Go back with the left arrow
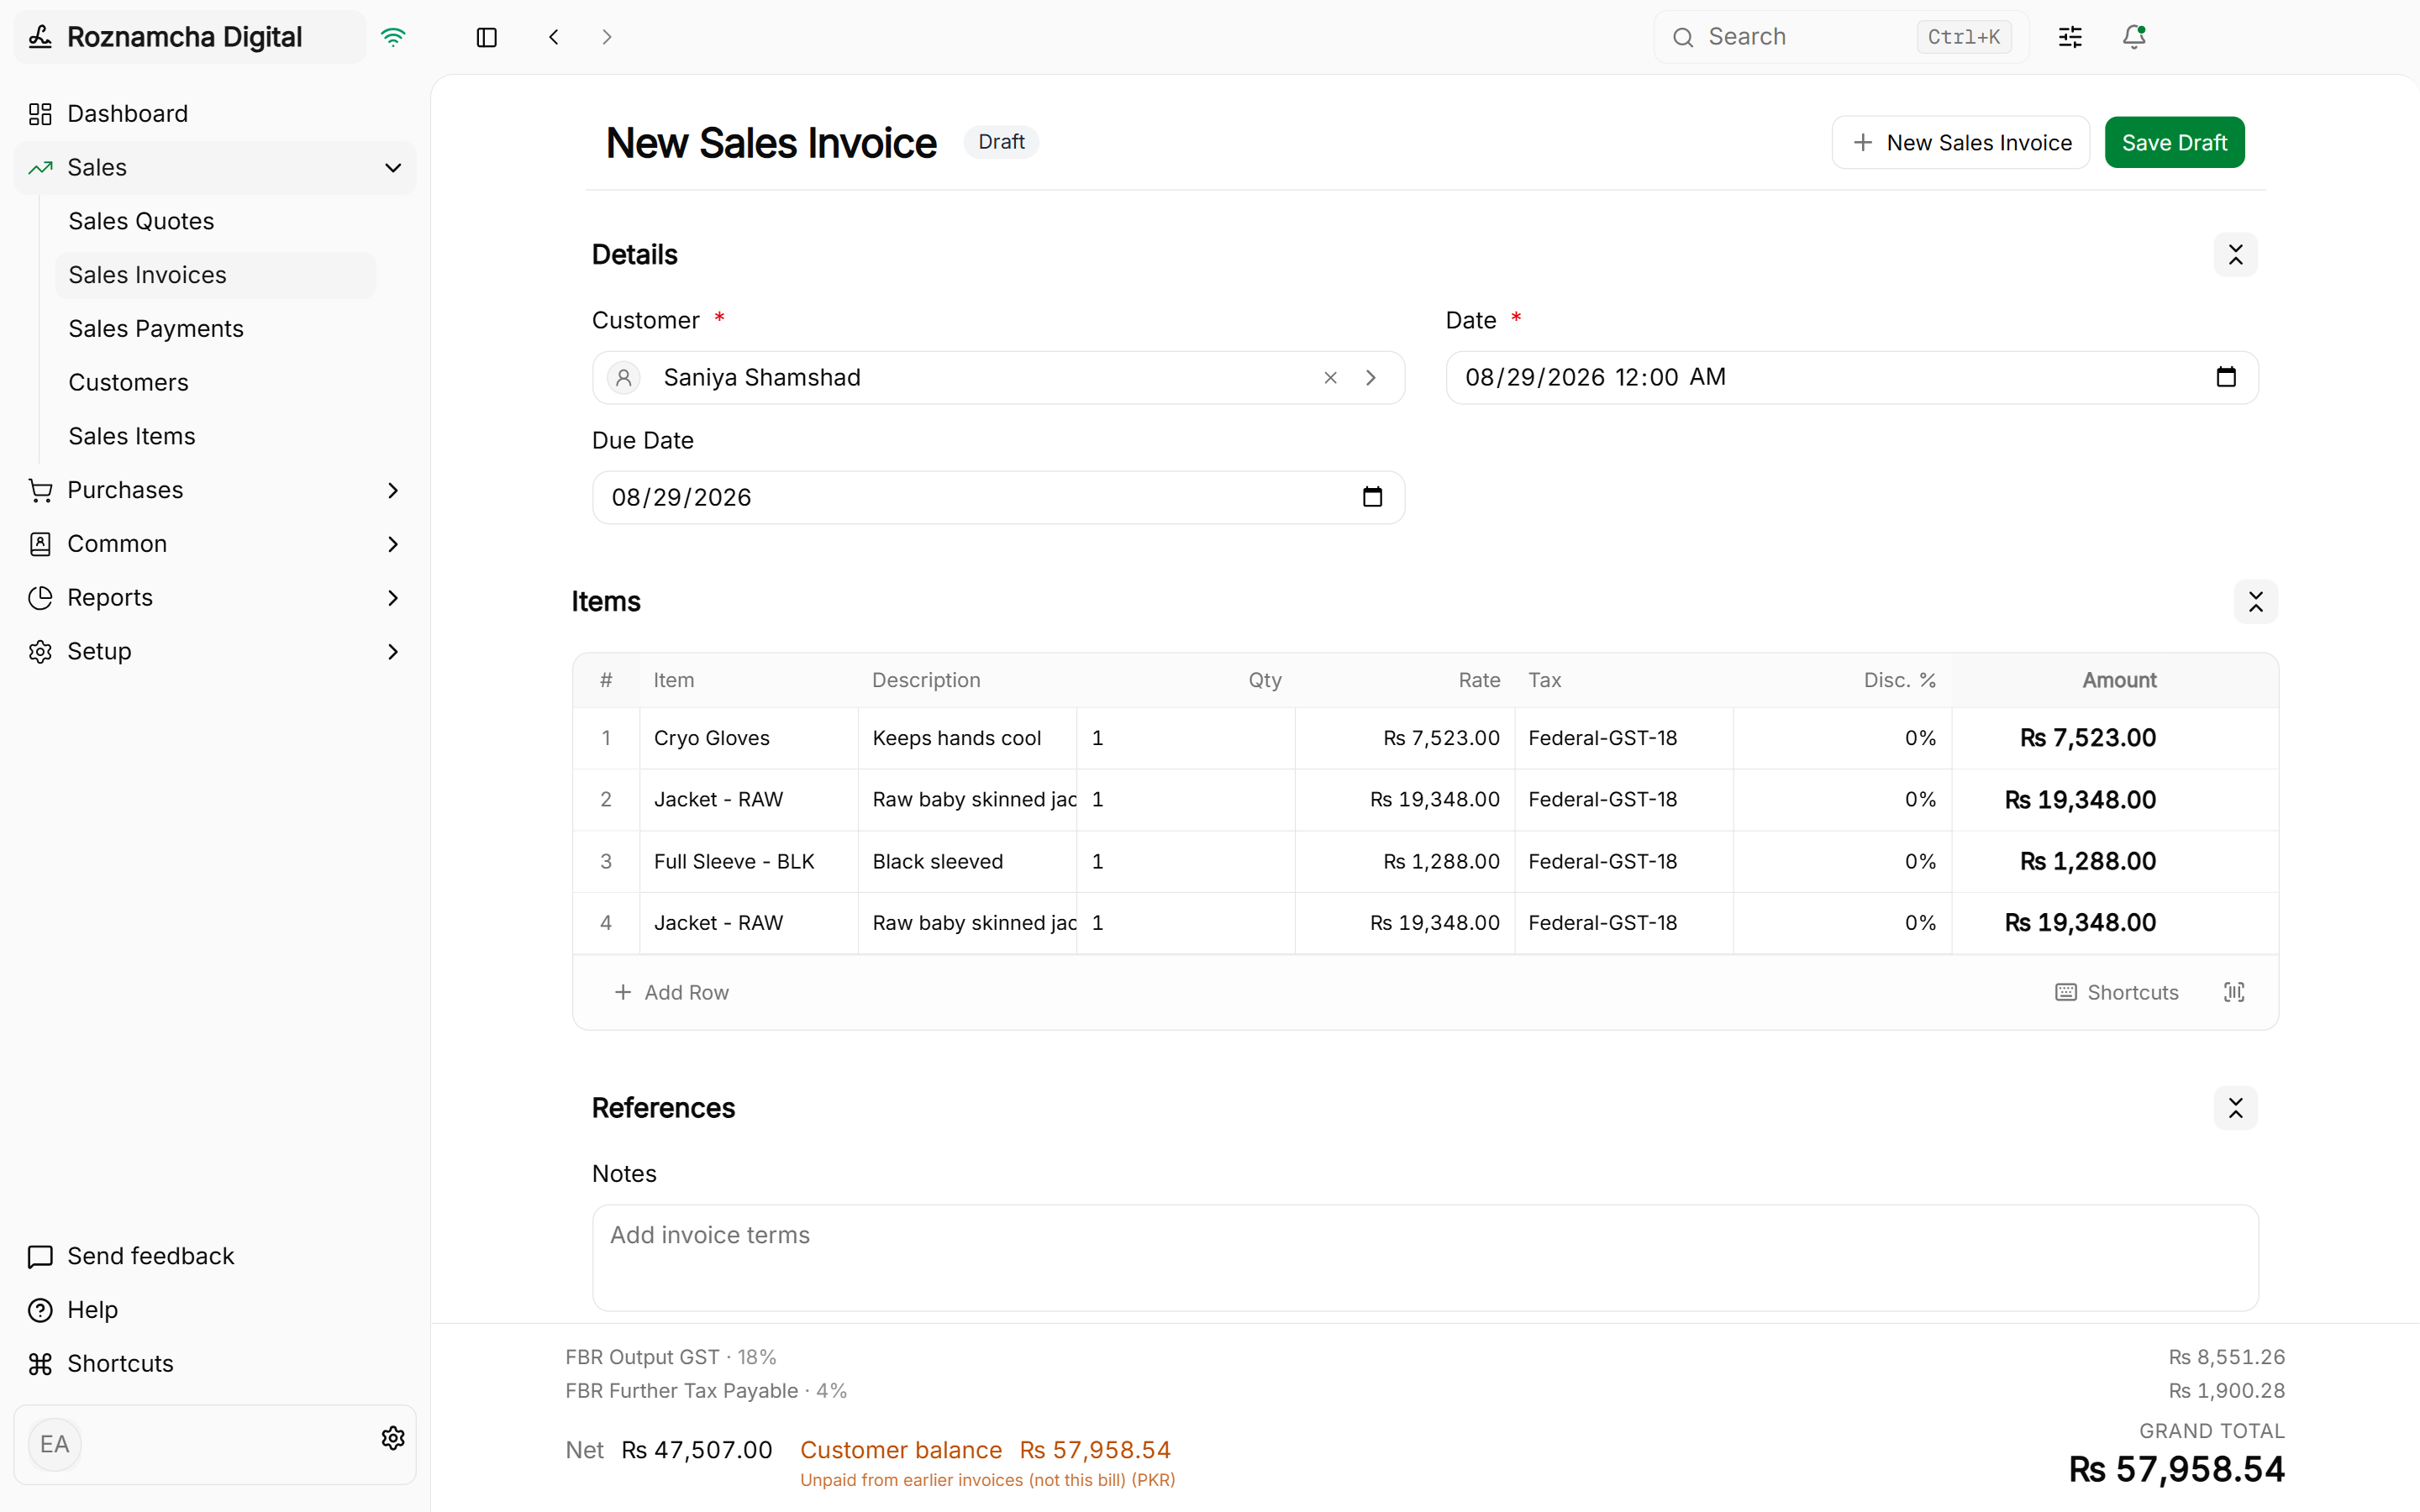 554,37
